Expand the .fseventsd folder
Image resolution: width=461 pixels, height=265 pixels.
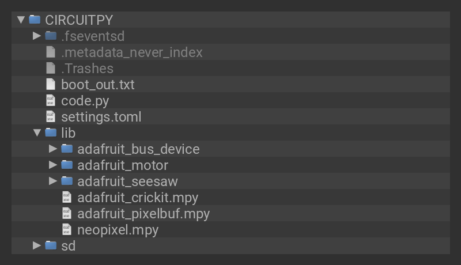coord(37,36)
